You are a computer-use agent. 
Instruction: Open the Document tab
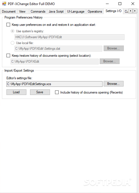point(9,12)
